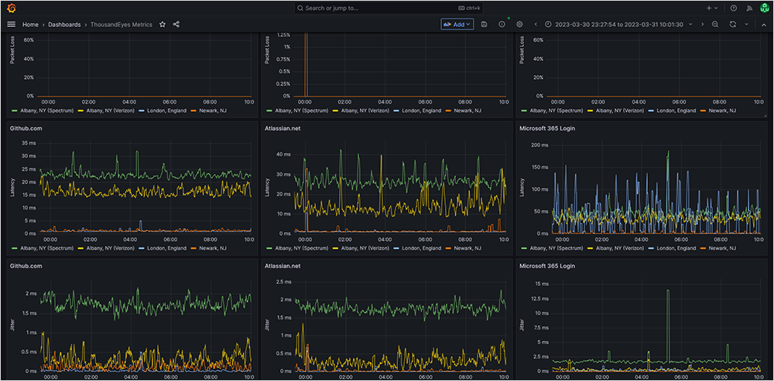This screenshot has height=381, width=774.
Task: Click the Grafana logo
Action: pyautogui.click(x=11, y=8)
